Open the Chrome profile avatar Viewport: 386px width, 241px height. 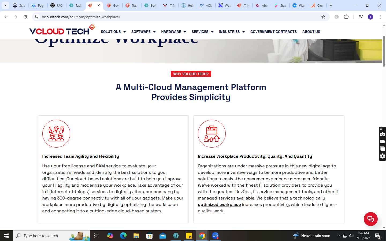click(370, 17)
